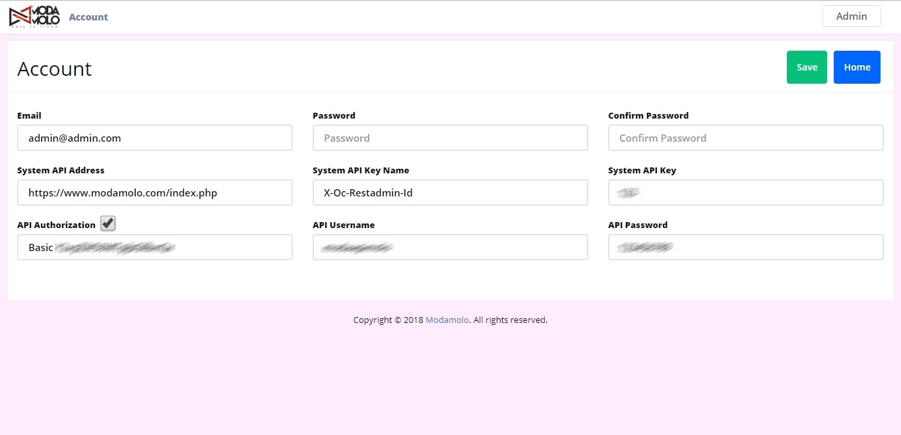Viewport: 901px width, 435px height.
Task: Select the API Username input
Action: [450, 248]
